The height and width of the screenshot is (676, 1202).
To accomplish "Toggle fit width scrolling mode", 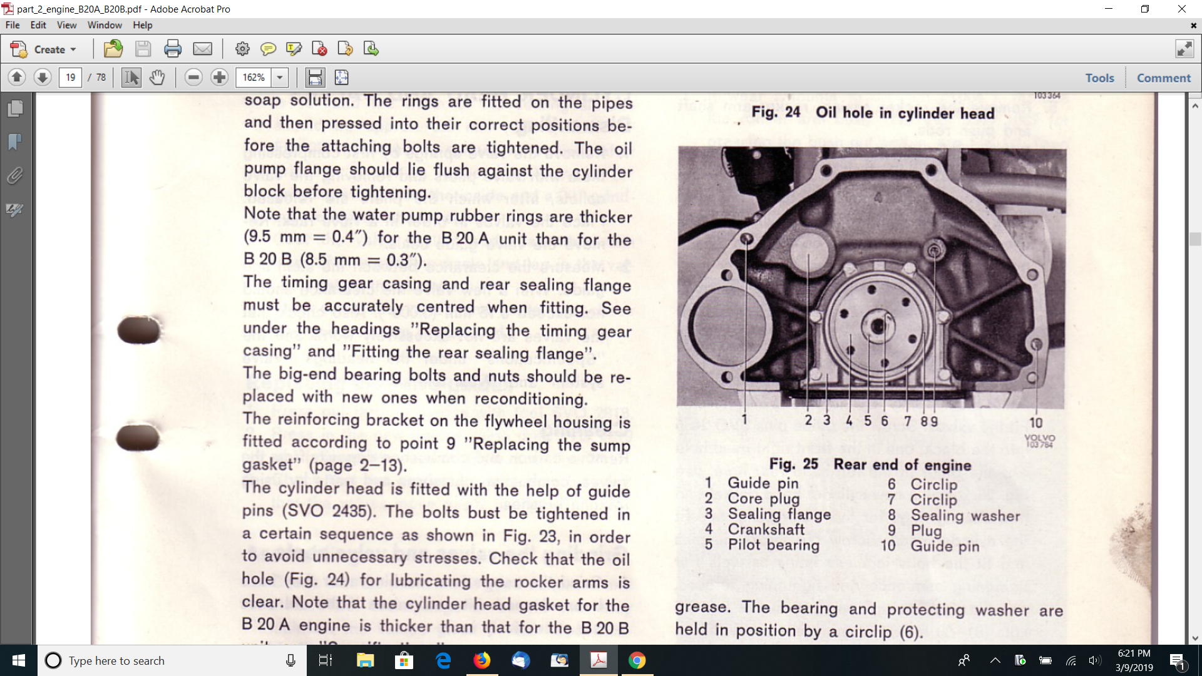I will [315, 78].
